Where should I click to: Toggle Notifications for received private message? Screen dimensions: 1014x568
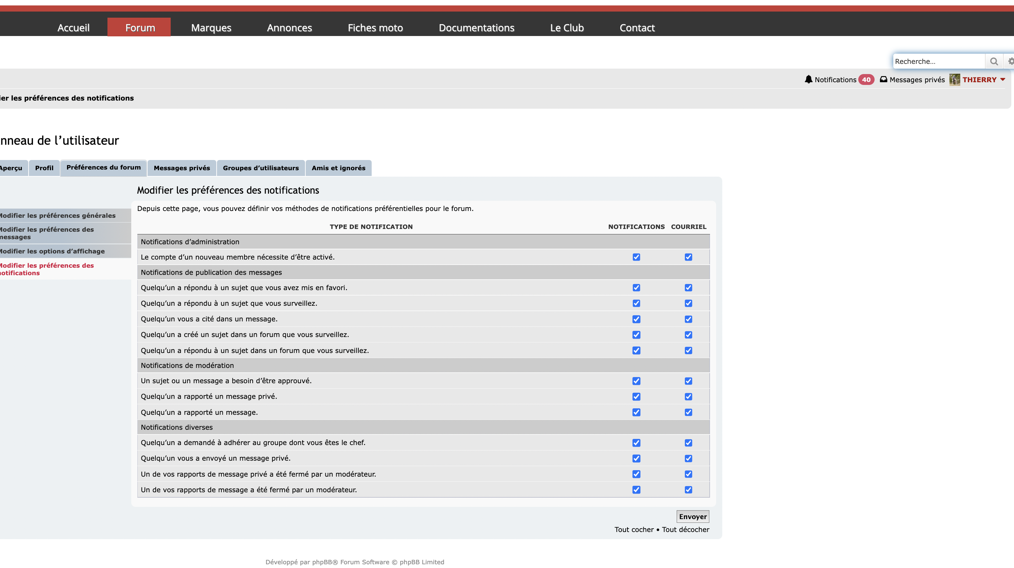tap(636, 458)
